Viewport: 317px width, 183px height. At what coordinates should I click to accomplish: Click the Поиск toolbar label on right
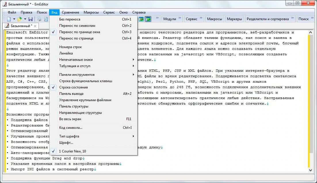point(303,19)
